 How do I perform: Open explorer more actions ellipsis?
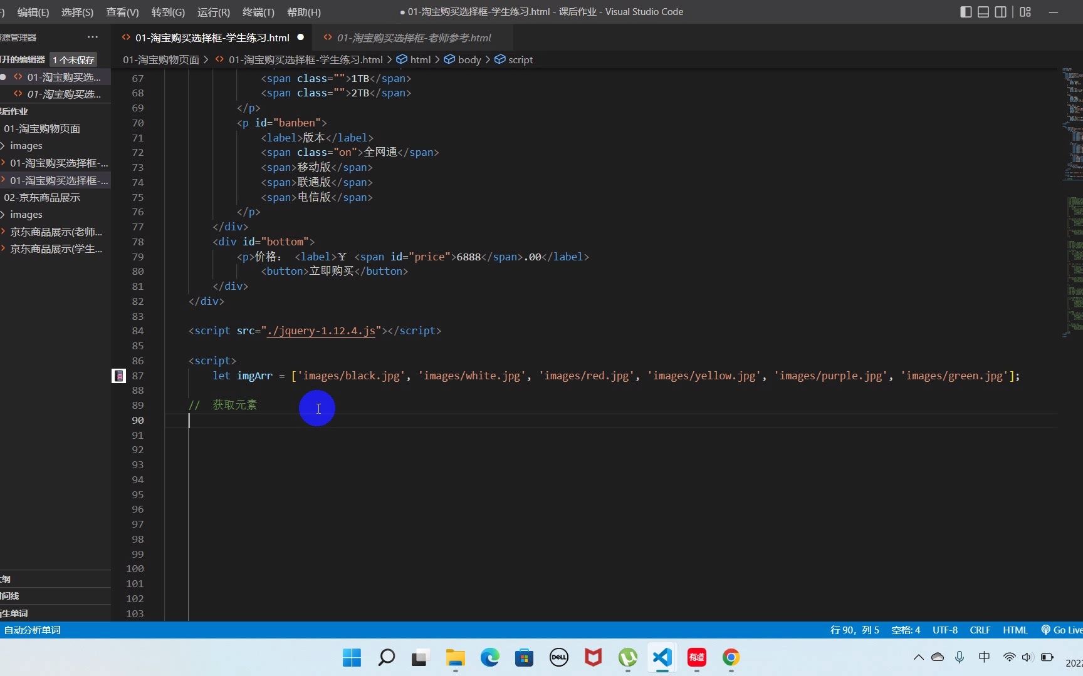[x=93, y=38]
